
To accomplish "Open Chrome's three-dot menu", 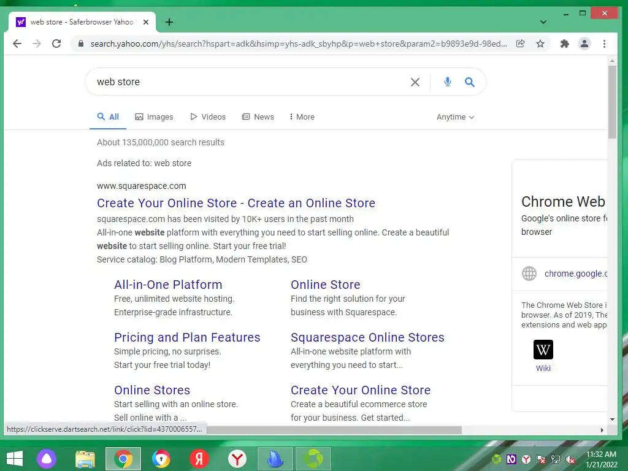I will click(604, 44).
